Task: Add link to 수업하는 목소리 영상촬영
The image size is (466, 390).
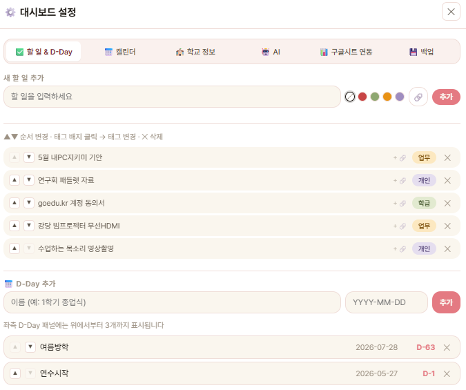Action: (400, 248)
